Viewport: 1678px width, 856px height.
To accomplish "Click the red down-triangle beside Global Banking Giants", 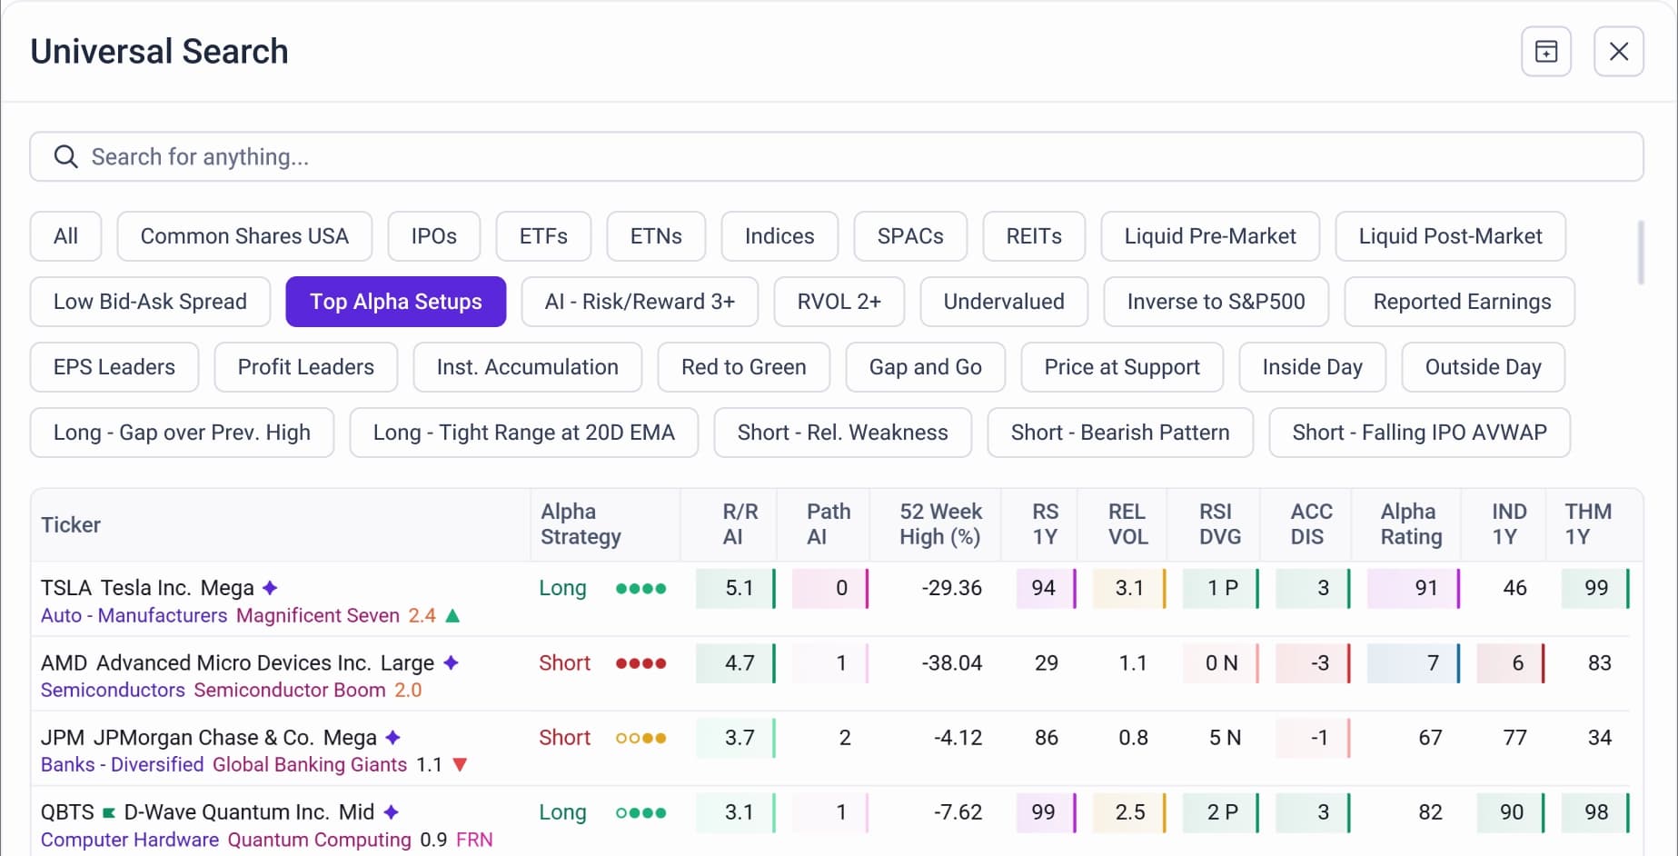I will pos(460,764).
